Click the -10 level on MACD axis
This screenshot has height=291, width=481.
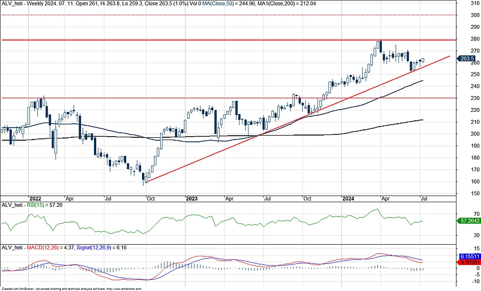(476, 281)
